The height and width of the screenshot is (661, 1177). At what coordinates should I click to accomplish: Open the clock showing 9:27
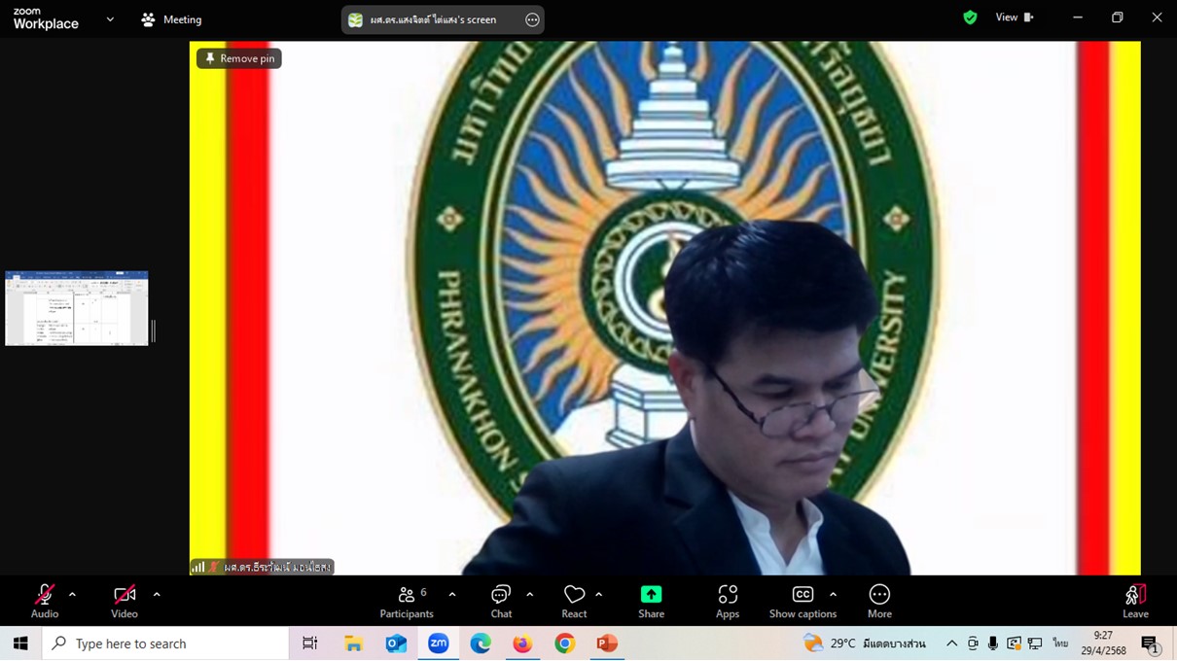(x=1103, y=644)
